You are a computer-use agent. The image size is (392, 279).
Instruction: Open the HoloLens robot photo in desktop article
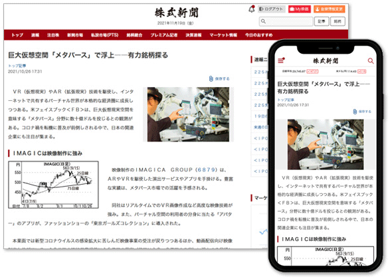(x=188, y=114)
